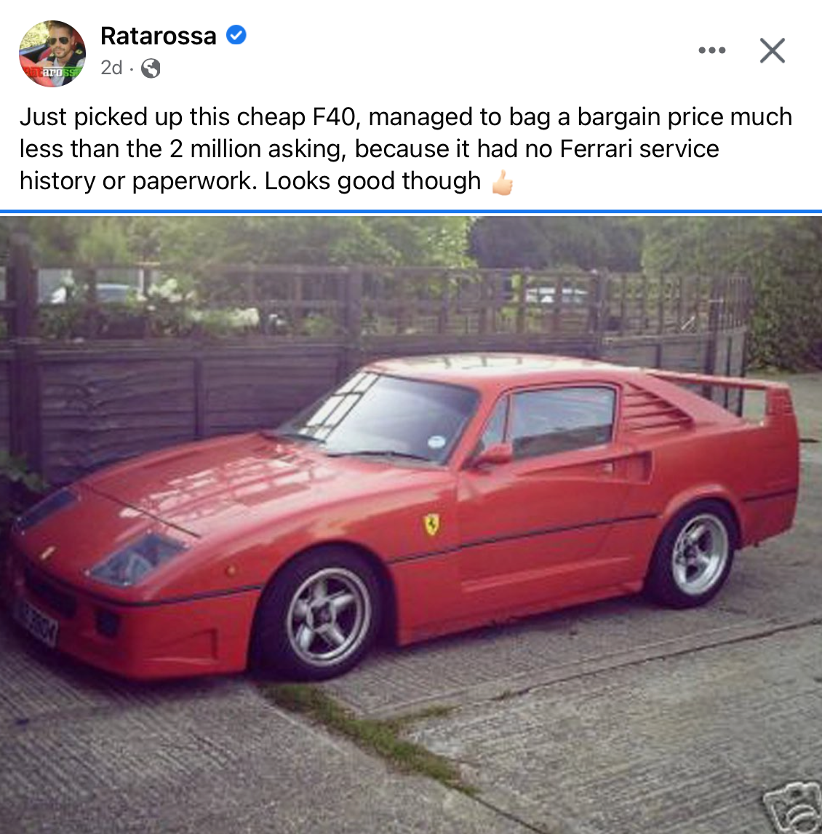Click the round tax disc on the windscreen

(436, 442)
